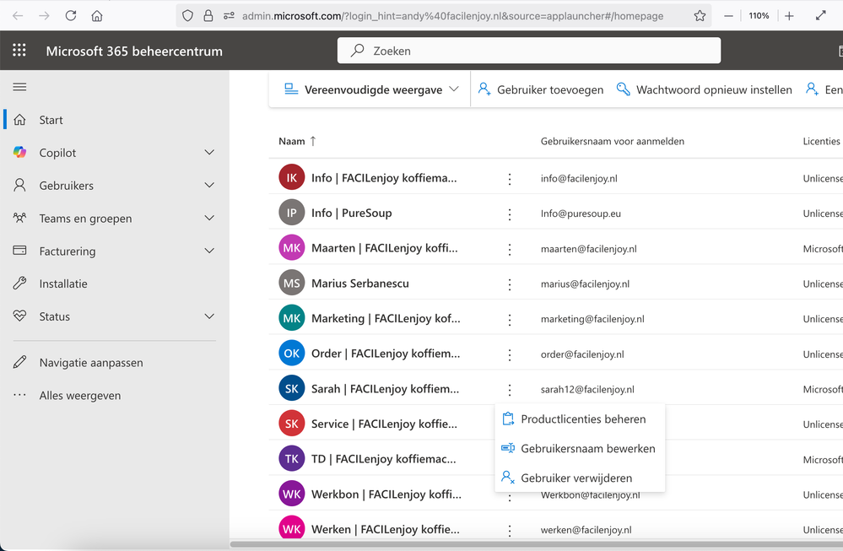
Task: Bookmark this page with star icon
Action: tap(700, 16)
